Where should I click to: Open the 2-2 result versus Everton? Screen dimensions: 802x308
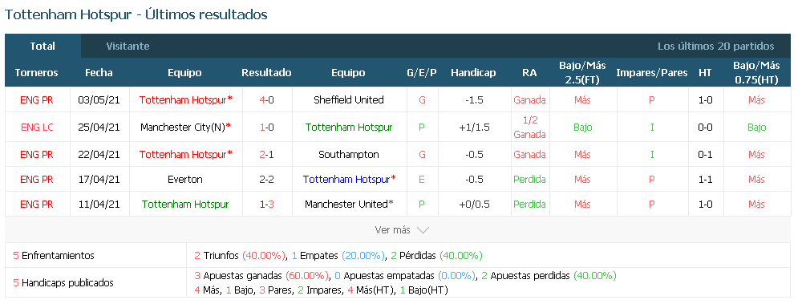pos(266,180)
